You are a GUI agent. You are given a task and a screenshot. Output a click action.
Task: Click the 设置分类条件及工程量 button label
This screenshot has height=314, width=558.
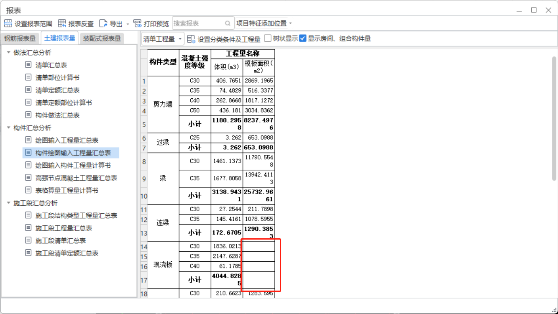[229, 39]
